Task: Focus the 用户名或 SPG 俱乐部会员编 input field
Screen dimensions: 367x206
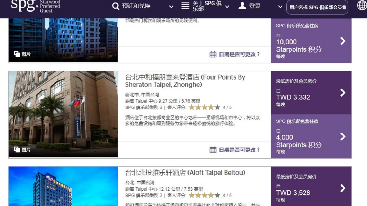Action: pos(317,7)
